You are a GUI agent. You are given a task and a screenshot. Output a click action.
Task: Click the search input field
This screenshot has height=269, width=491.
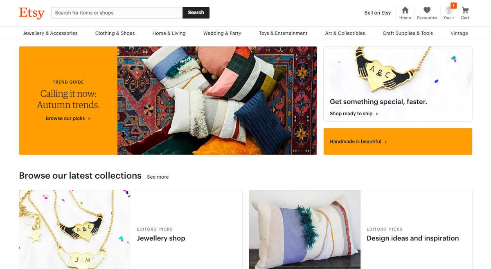pyautogui.click(x=117, y=13)
